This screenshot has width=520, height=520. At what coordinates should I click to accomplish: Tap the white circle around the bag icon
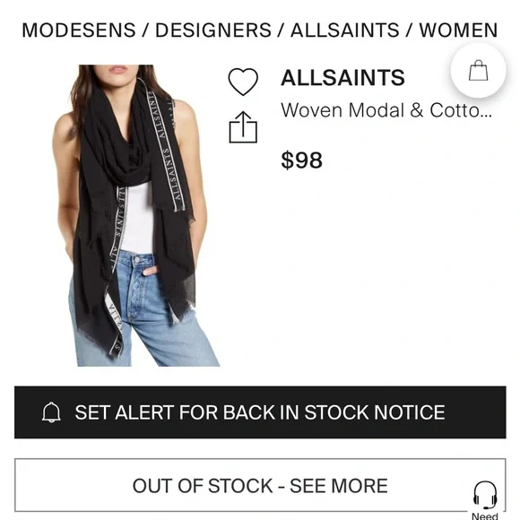pyautogui.click(x=478, y=70)
